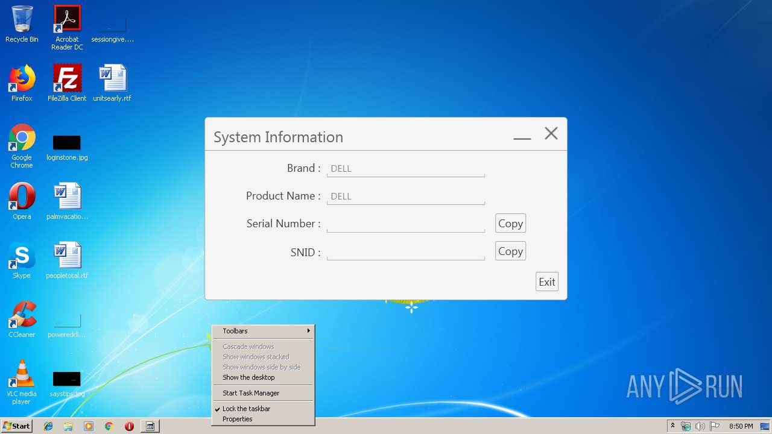This screenshot has height=434, width=772.
Task: Open volume control tray icon
Action: tap(700, 426)
